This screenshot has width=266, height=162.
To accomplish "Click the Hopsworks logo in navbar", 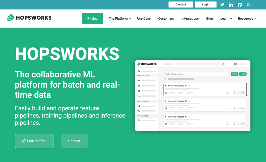I will pyautogui.click(x=29, y=18).
